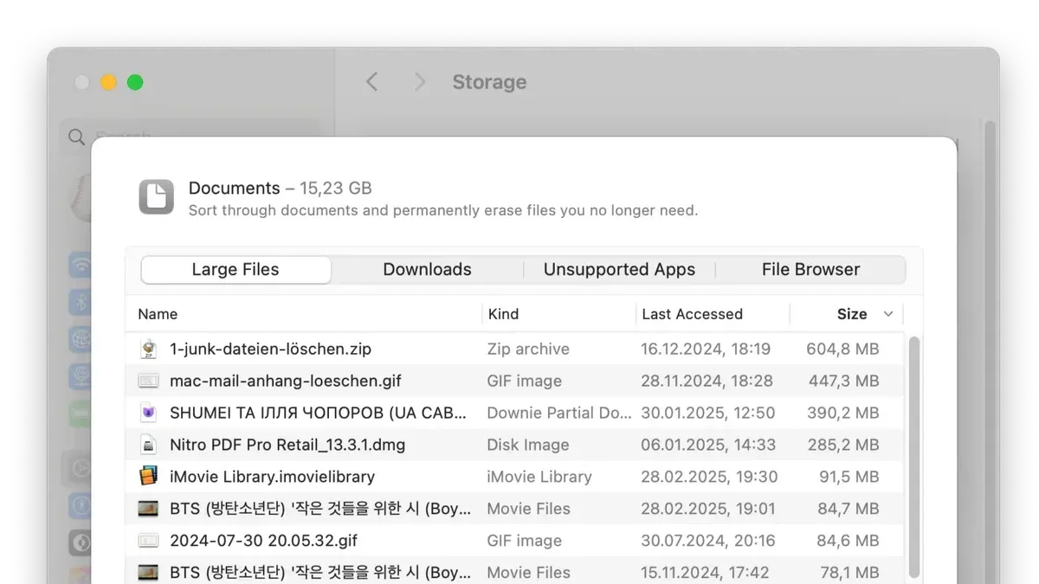
Task: Sort the list by Kind column
Action: (x=503, y=314)
